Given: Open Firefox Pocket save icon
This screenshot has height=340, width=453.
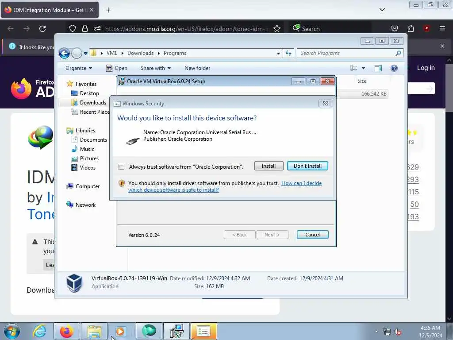Looking at the screenshot, I should point(394,28).
